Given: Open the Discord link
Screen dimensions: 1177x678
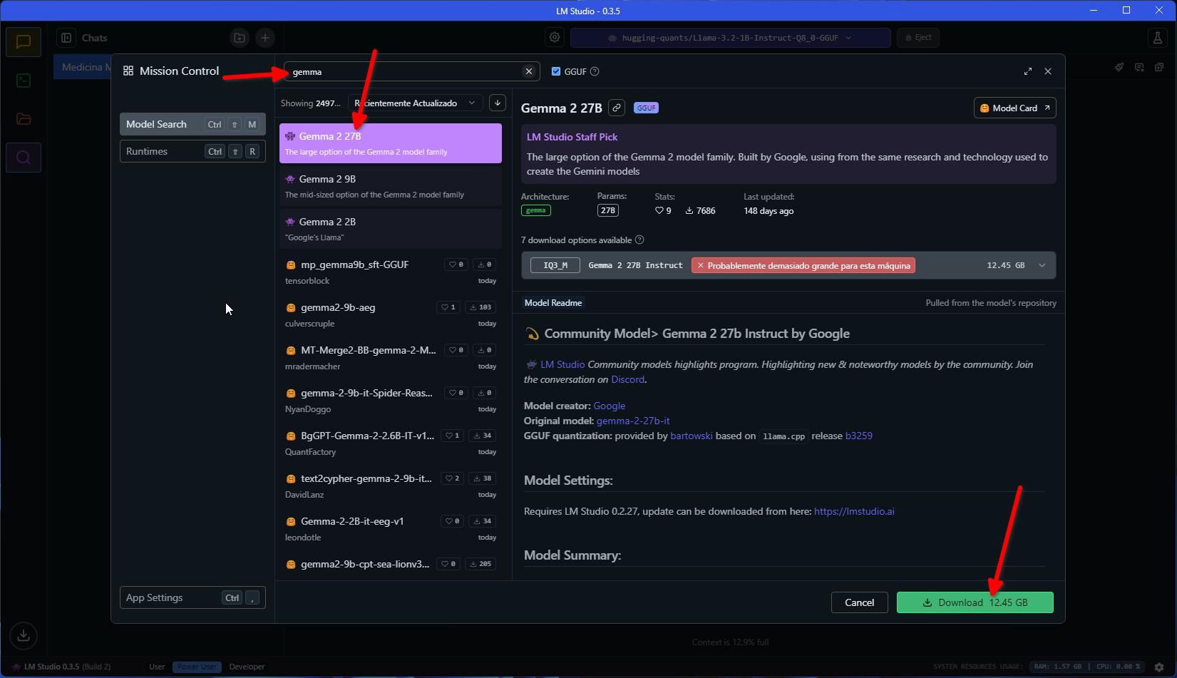Looking at the screenshot, I should click(x=627, y=379).
